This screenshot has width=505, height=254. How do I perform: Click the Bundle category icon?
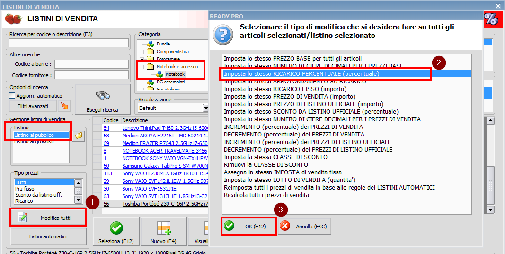(x=151, y=44)
